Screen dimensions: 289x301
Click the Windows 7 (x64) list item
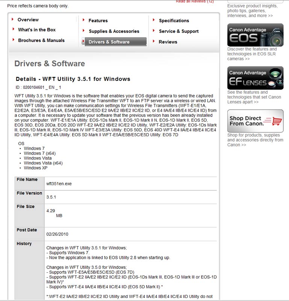click(40, 154)
